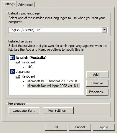
Task: Click the Cancel button
Action: pos(80,127)
